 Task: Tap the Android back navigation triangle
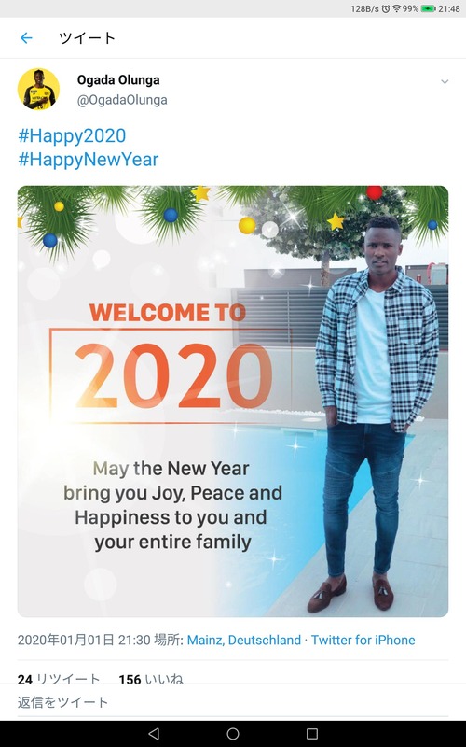tap(154, 734)
